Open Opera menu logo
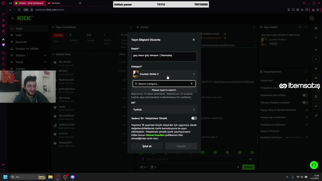 [3, 3]
